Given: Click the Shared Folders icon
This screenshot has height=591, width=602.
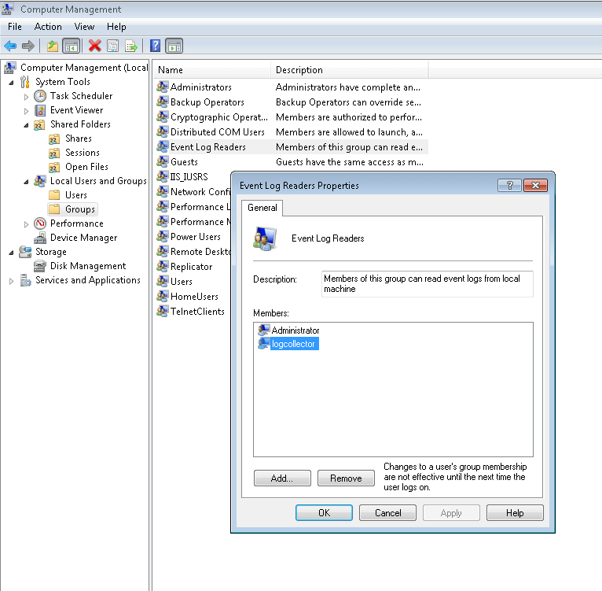Looking at the screenshot, I should (39, 124).
